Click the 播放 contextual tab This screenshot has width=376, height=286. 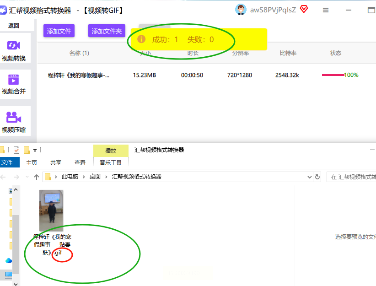point(111,151)
